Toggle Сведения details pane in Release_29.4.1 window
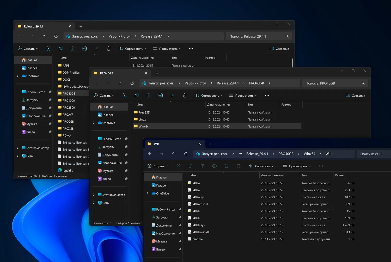391x262 pixels. (x=279, y=49)
